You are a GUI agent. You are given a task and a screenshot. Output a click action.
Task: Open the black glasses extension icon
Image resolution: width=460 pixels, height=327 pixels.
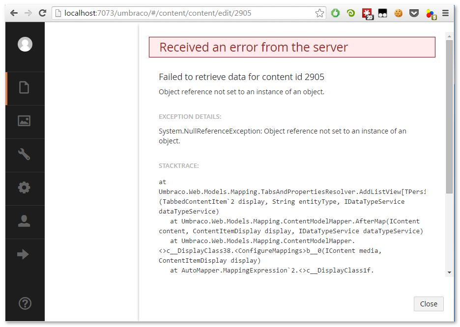point(382,13)
